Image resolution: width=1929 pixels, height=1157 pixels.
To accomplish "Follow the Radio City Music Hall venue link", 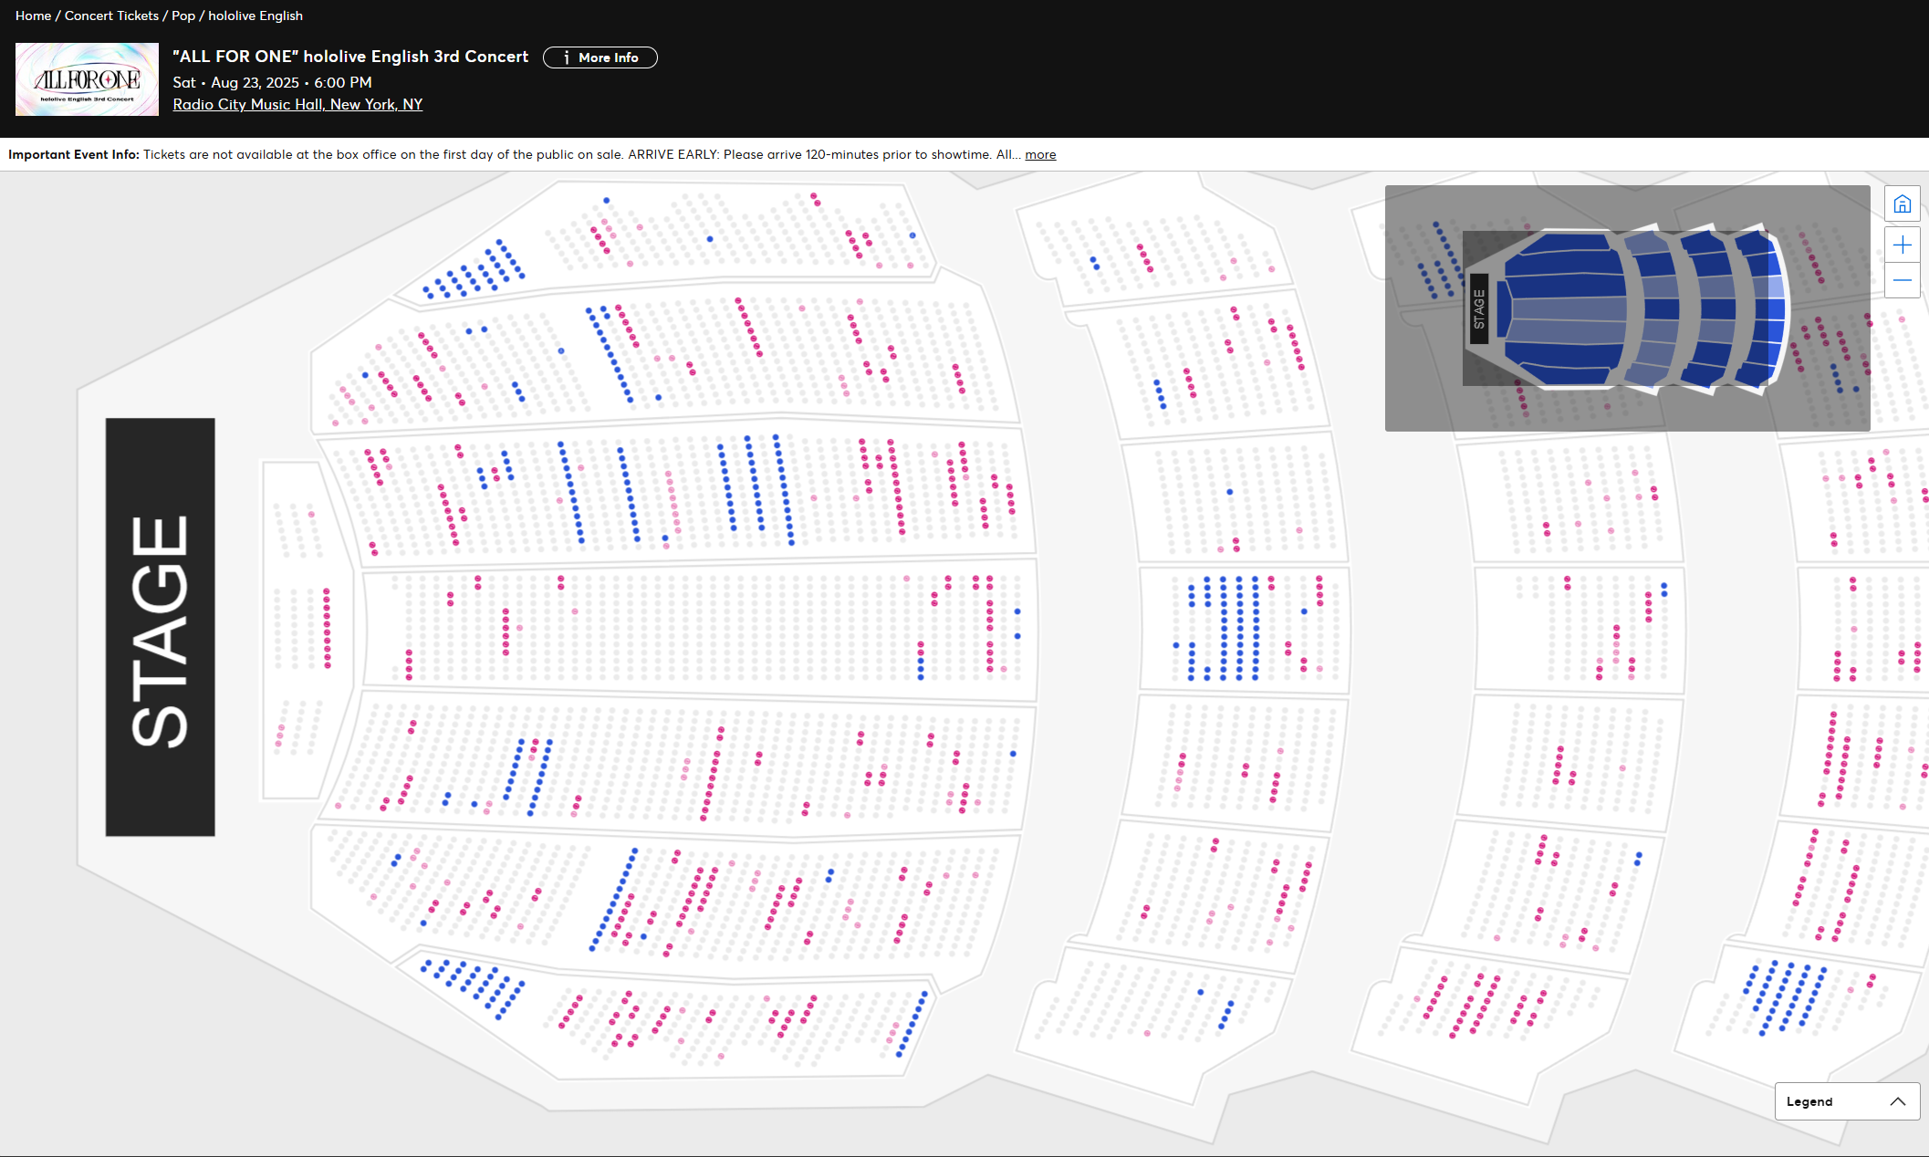I will point(297,104).
